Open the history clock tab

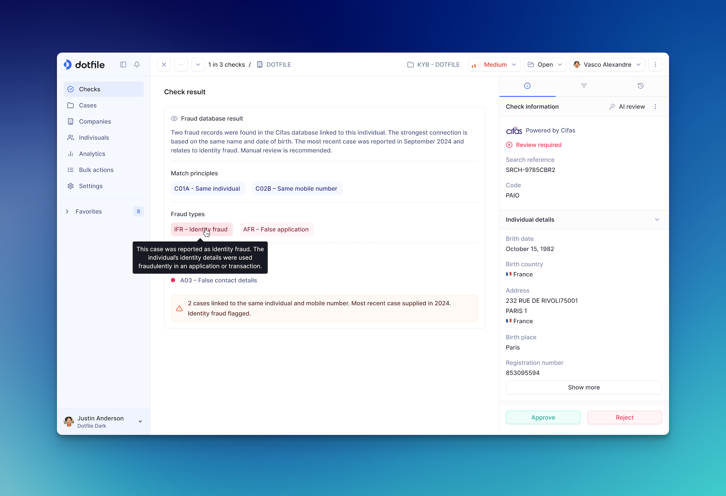640,86
